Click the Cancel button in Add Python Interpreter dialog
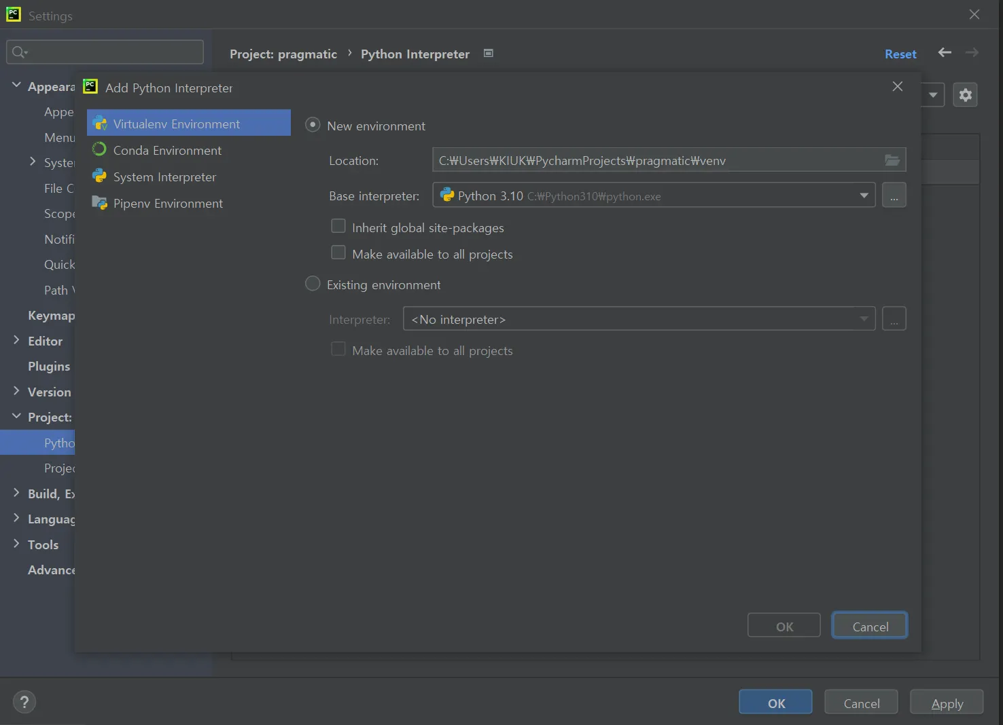 click(x=869, y=627)
